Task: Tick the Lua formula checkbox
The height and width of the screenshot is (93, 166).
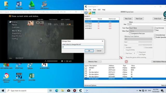Action: pyautogui.click(x=155, y=28)
